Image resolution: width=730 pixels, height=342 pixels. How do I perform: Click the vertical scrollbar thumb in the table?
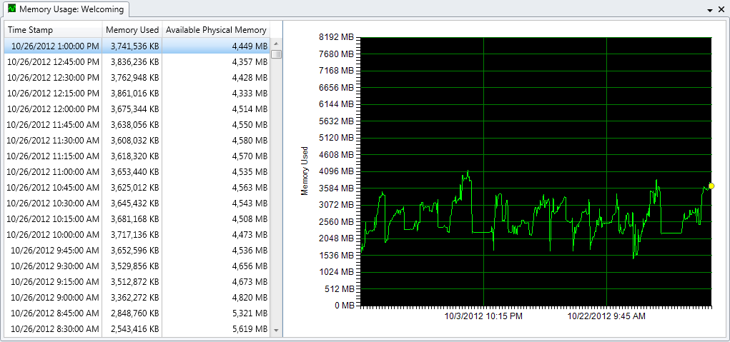coord(277,54)
